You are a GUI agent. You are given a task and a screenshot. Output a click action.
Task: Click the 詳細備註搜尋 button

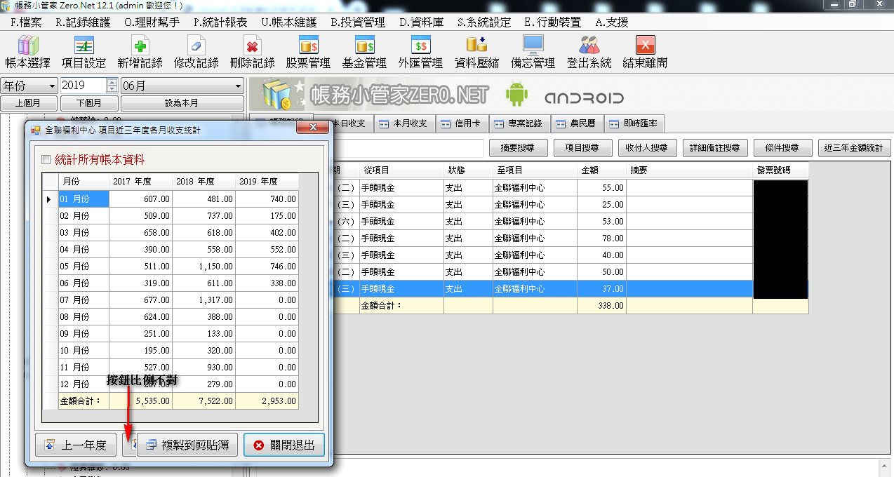pyautogui.click(x=714, y=148)
